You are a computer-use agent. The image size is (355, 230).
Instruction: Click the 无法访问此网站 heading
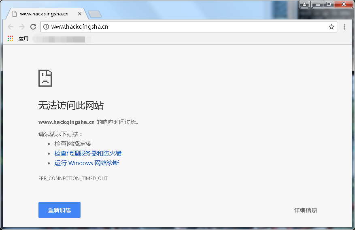point(71,106)
